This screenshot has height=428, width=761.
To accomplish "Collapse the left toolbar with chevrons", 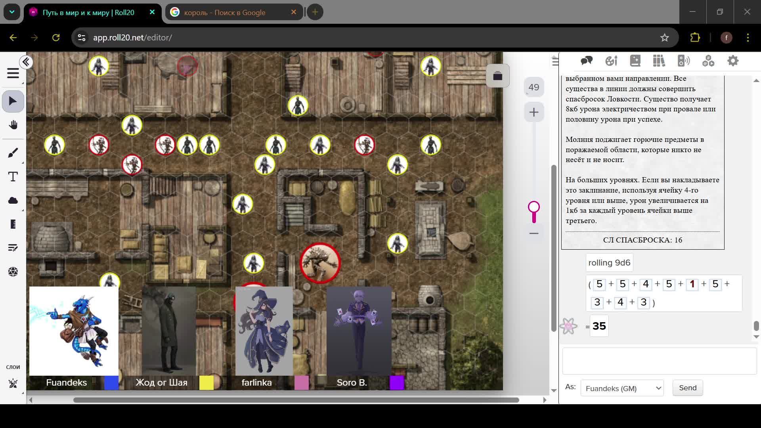I will 26,62.
